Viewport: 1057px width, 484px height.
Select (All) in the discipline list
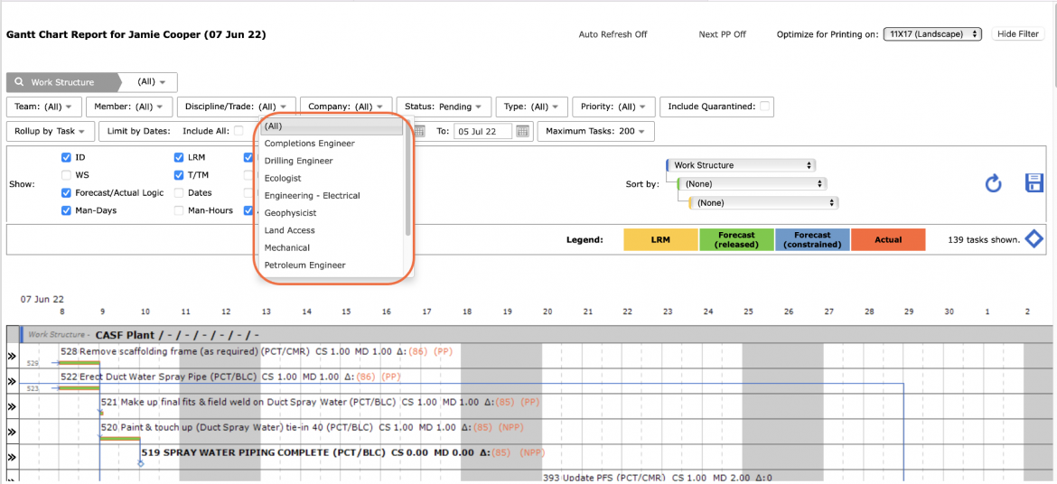click(332, 126)
